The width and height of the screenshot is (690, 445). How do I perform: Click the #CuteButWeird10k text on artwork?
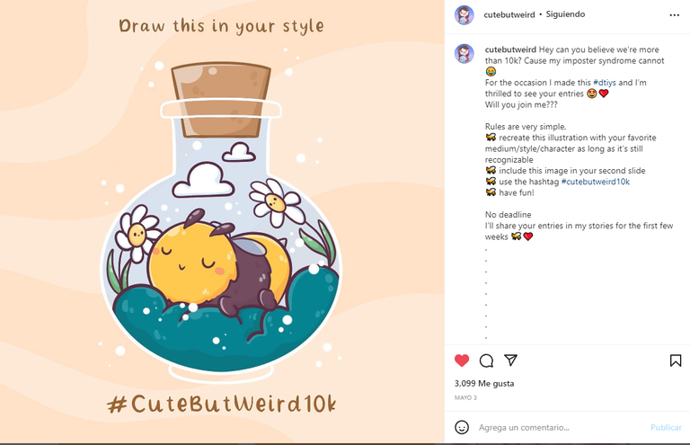click(x=222, y=403)
